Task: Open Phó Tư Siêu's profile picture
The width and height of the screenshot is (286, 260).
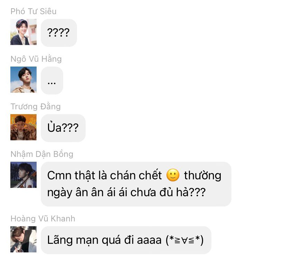Action: 23,32
